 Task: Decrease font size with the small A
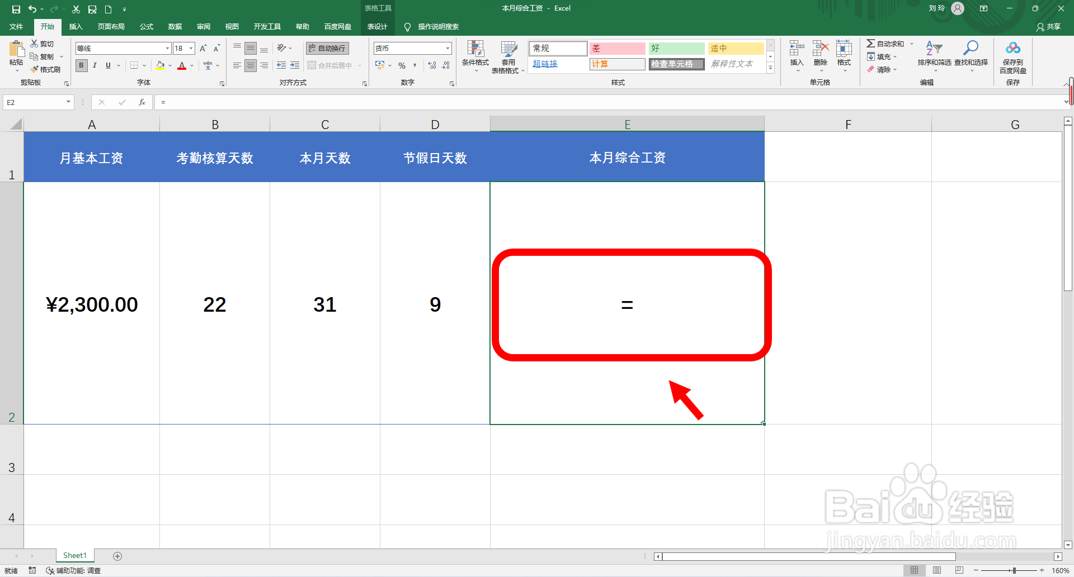tap(216, 48)
